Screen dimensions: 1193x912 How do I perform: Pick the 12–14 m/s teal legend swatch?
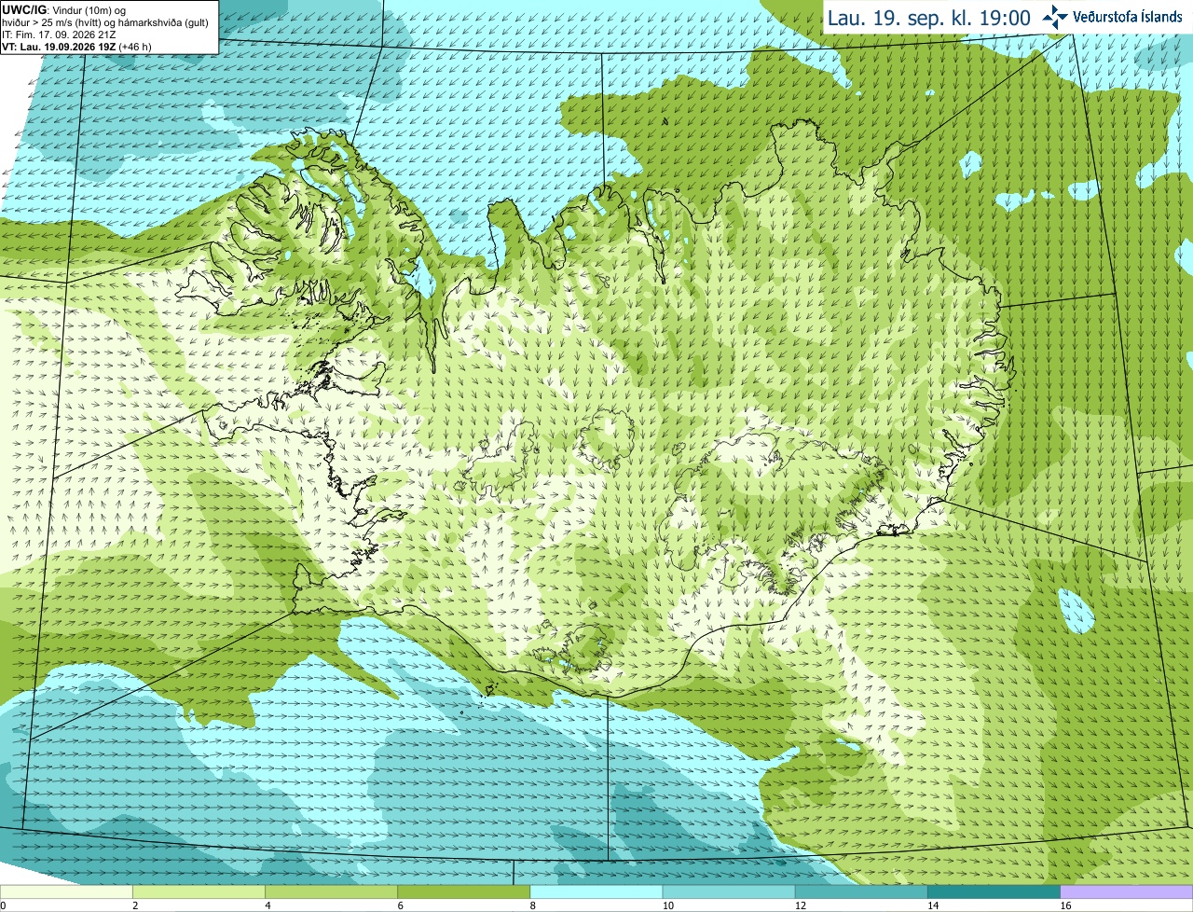[861, 891]
